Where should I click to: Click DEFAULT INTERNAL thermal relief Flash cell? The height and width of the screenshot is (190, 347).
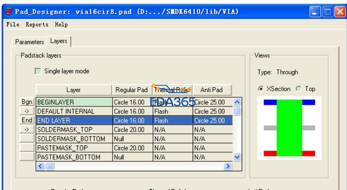pyautogui.click(x=173, y=111)
